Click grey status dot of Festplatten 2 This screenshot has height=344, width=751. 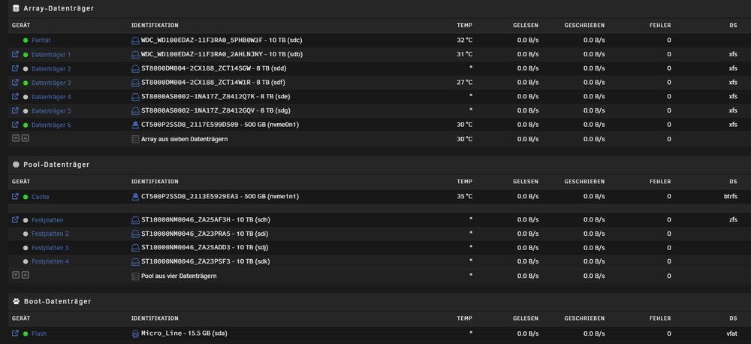click(26, 234)
